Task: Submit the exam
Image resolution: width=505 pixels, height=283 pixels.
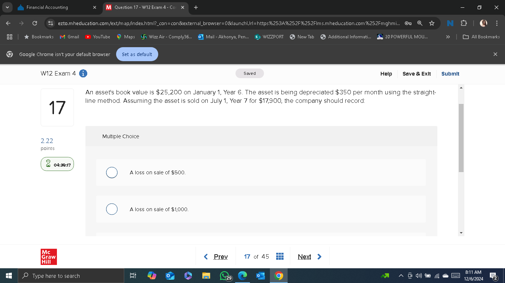Action: click(450, 74)
